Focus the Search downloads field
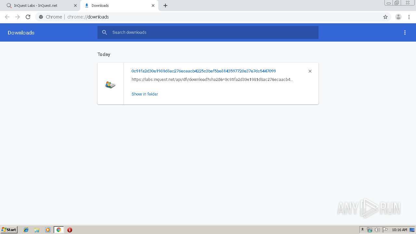Viewport: 416px width, 234px height. click(x=208, y=32)
